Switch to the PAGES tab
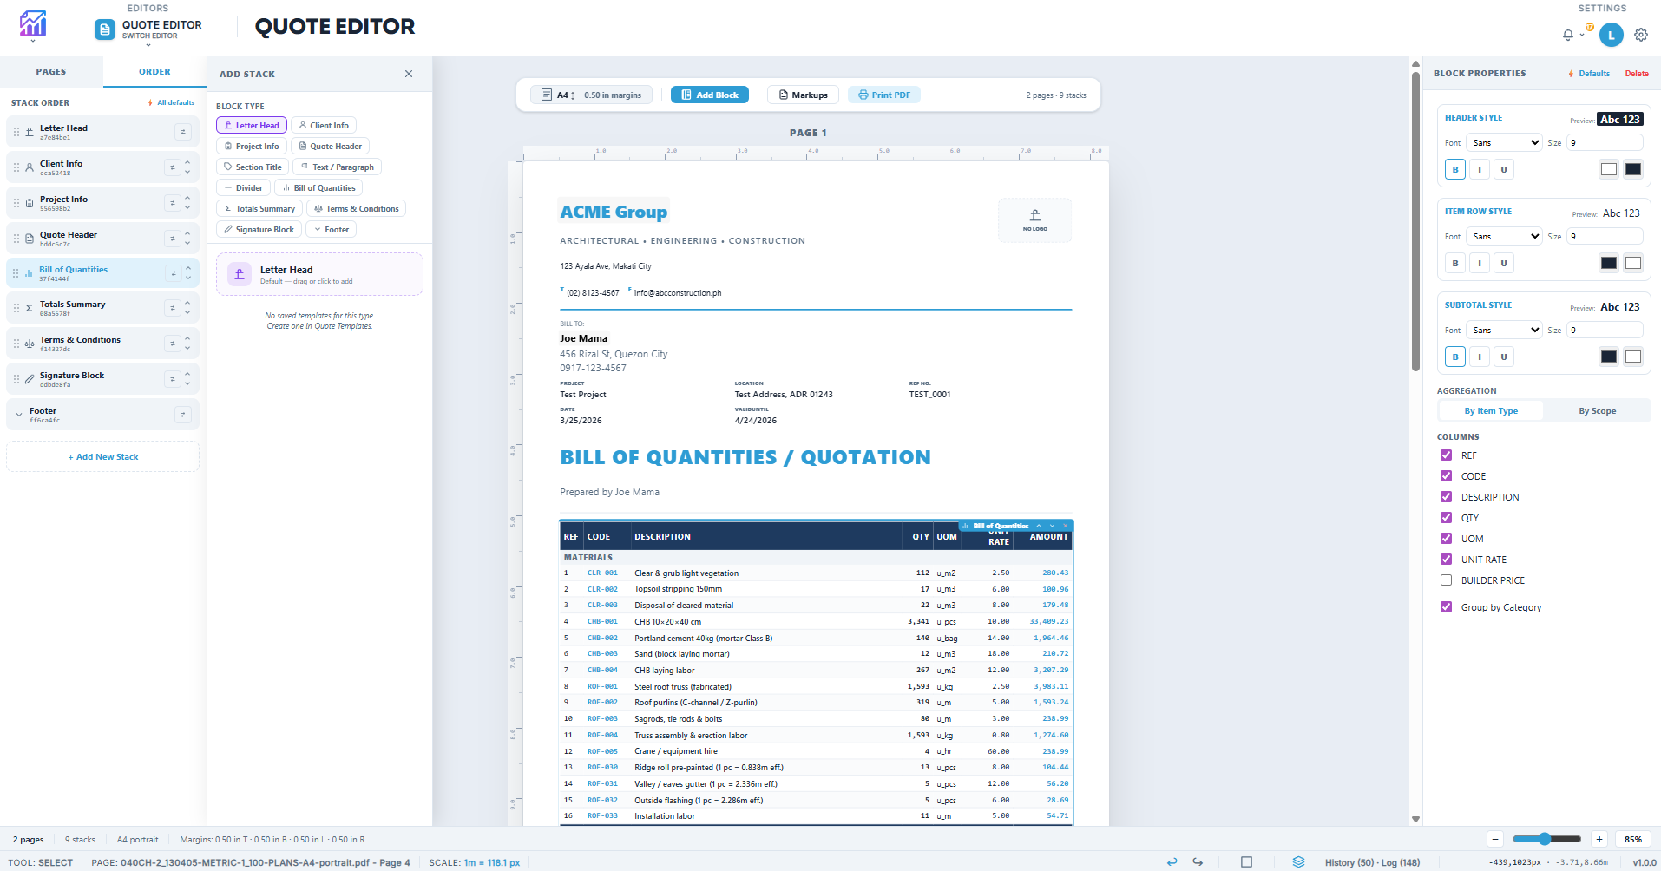Viewport: 1661px width, 871px height. click(x=51, y=72)
